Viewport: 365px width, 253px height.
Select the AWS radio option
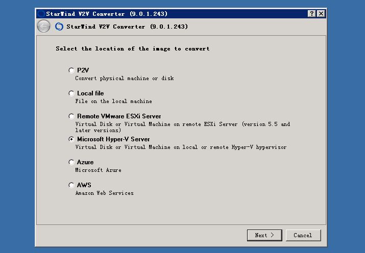(x=71, y=185)
